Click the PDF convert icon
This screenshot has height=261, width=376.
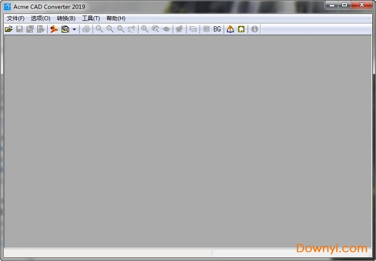pos(54,29)
